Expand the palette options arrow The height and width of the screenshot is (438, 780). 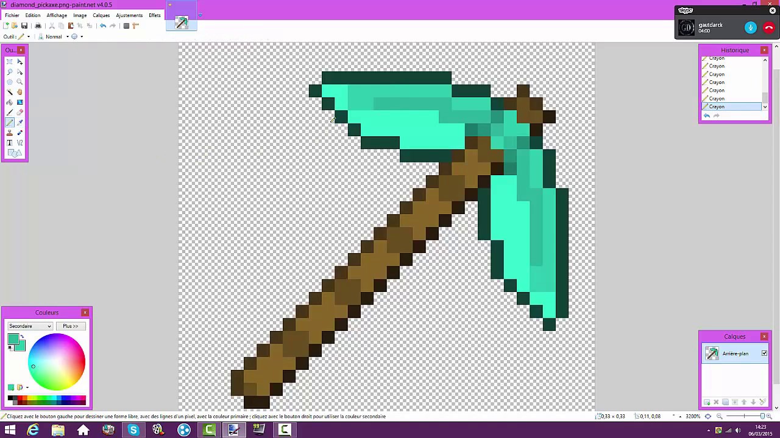point(27,388)
